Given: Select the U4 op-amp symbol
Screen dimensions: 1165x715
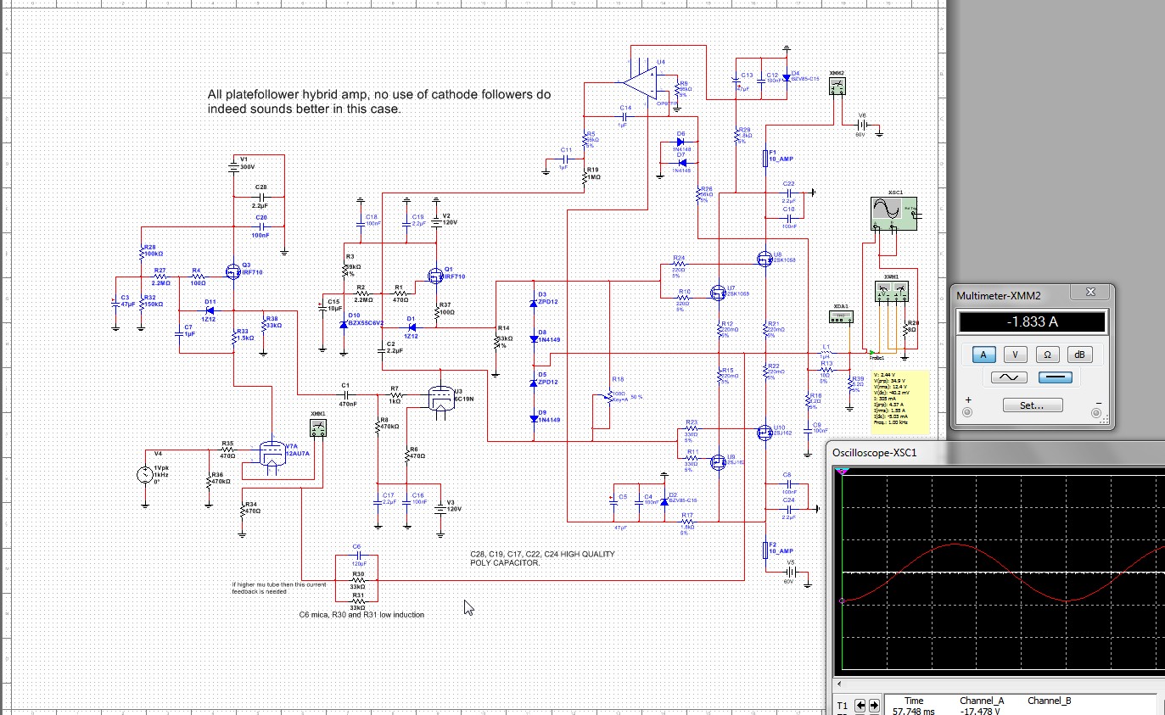Looking at the screenshot, I should tap(639, 83).
